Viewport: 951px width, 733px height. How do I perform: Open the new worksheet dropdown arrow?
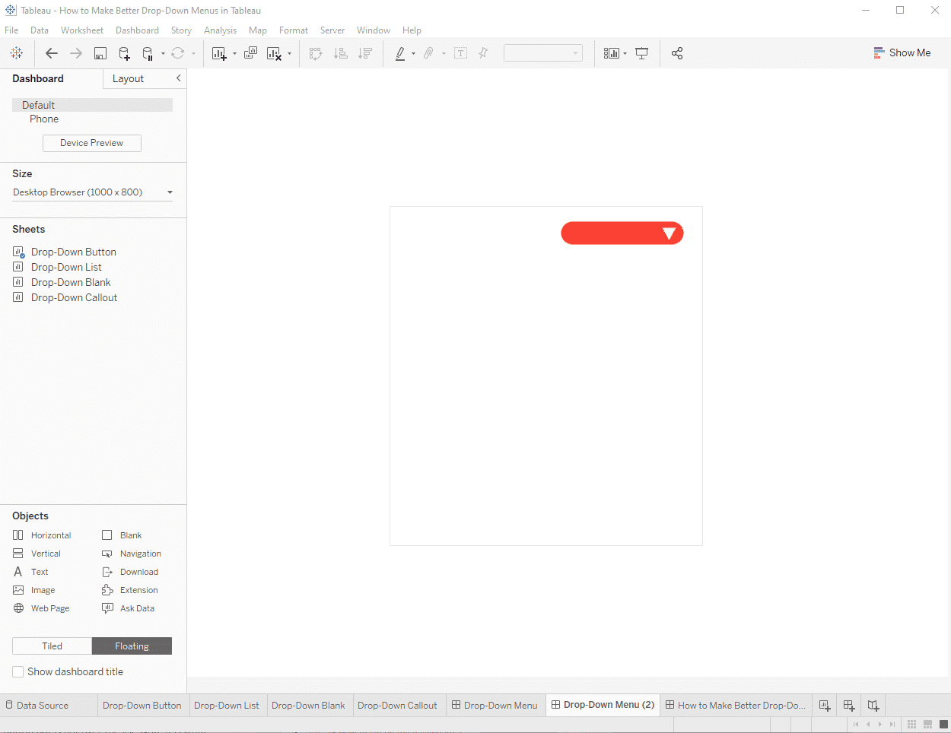234,54
